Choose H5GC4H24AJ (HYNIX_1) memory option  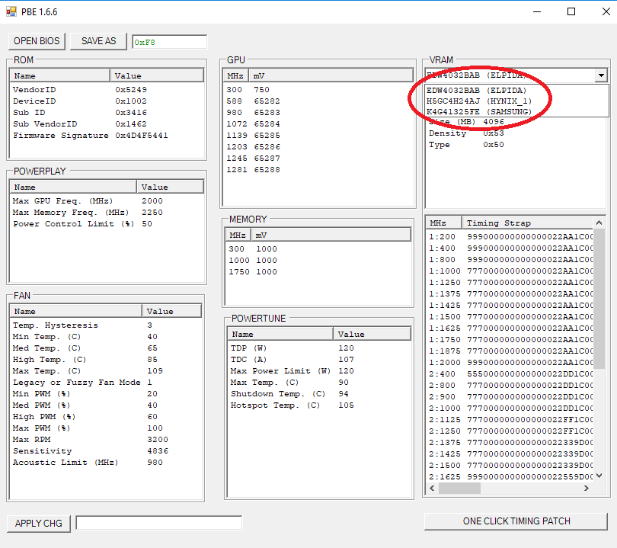478,101
